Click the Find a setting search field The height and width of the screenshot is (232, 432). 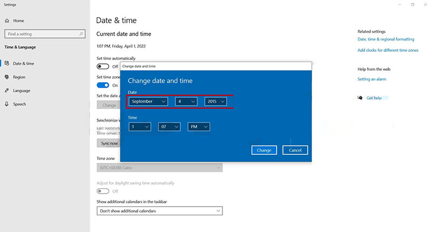(x=45, y=34)
